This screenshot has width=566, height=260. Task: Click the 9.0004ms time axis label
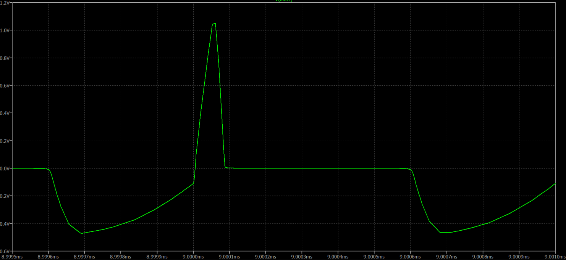point(338,257)
